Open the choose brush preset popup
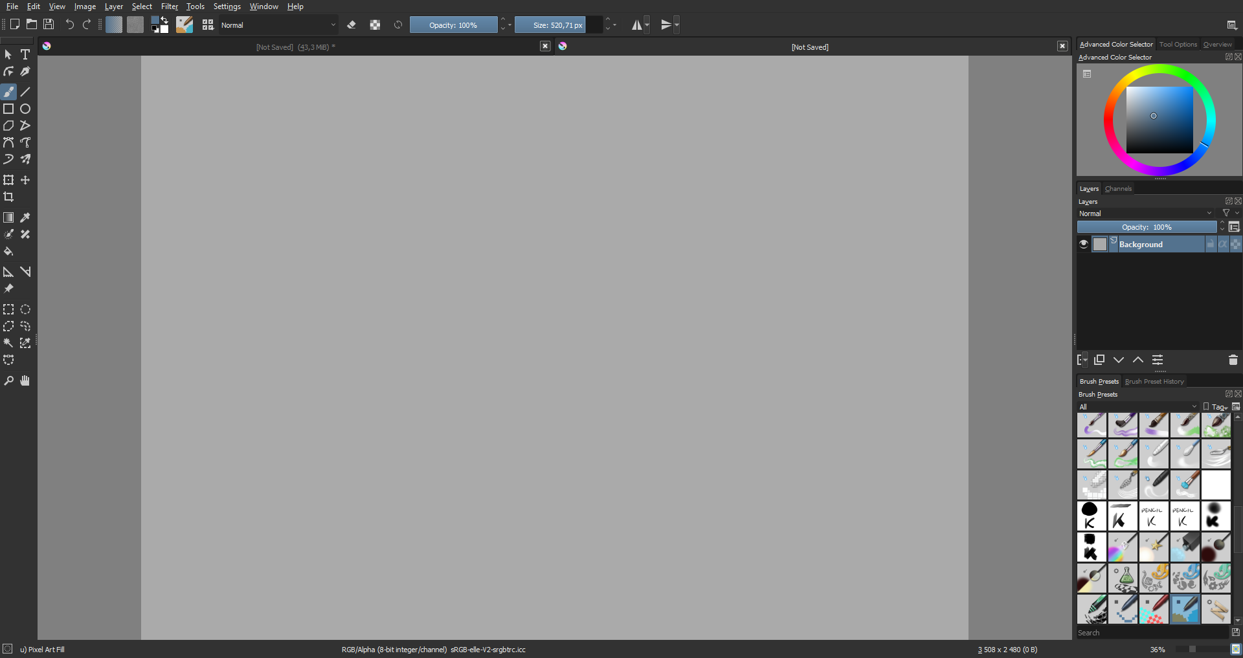The image size is (1243, 658). 208,25
